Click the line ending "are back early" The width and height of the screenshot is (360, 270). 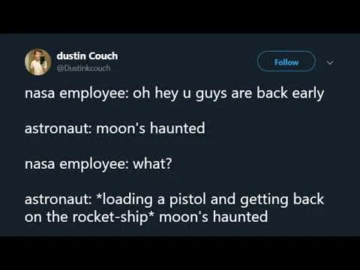(174, 93)
